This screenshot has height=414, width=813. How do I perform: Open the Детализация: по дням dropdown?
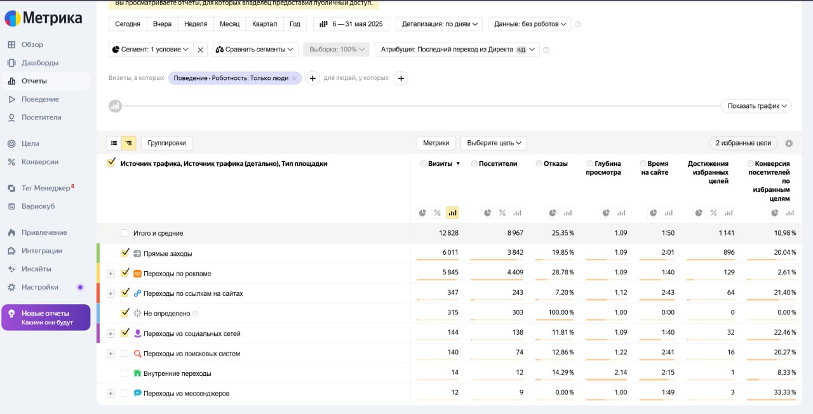[440, 24]
